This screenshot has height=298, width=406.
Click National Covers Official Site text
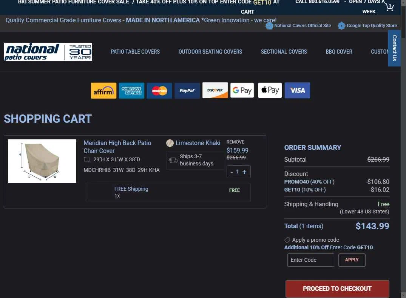pyautogui.click(x=303, y=26)
